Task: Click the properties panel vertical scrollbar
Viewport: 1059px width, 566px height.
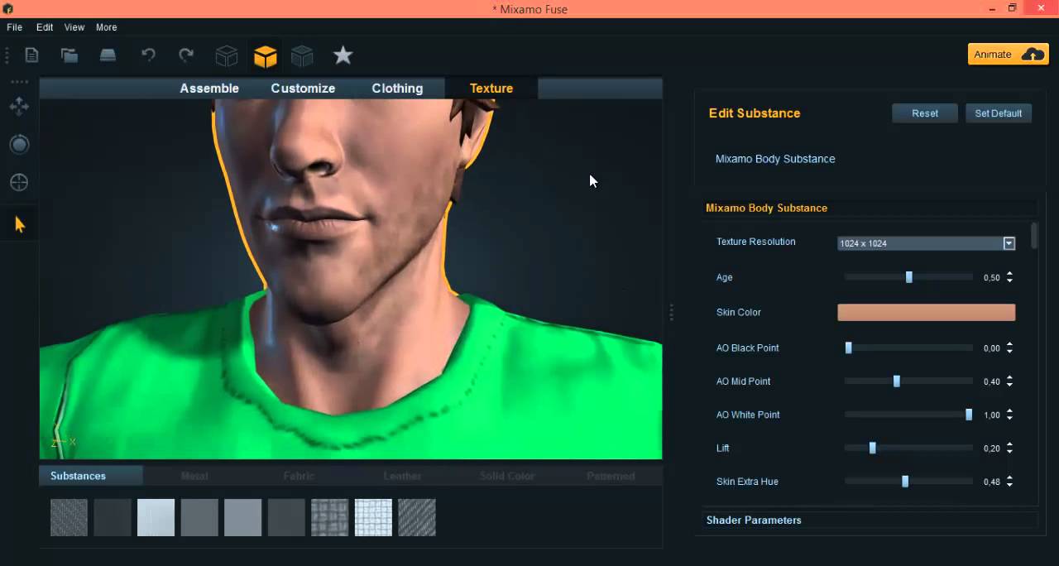Action: 1034,236
